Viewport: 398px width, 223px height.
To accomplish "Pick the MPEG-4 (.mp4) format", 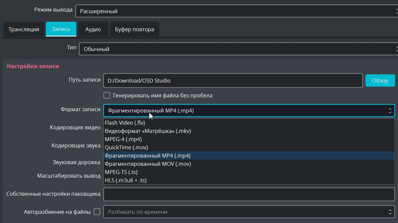I will [x=123, y=139].
